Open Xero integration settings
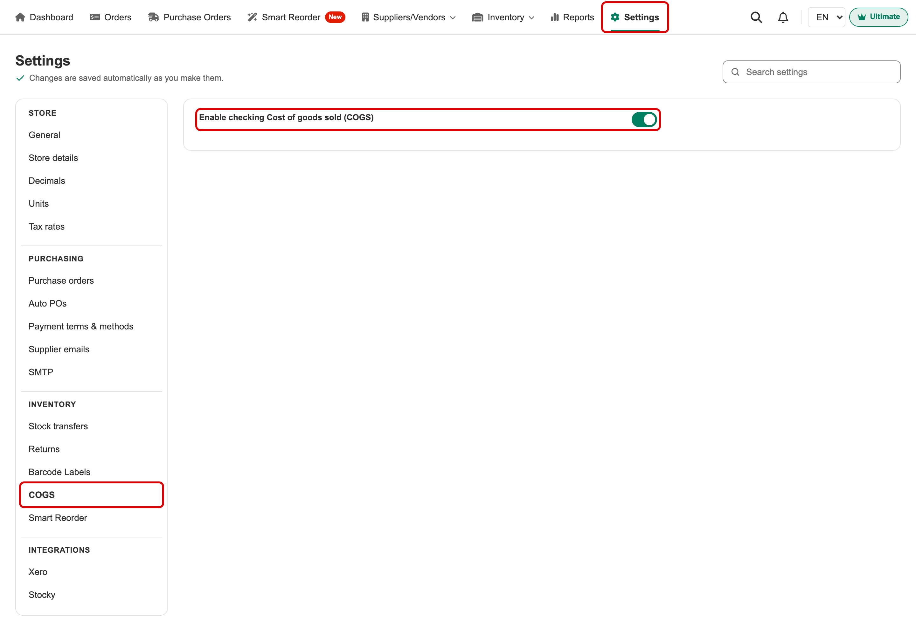The height and width of the screenshot is (636, 916). [38, 572]
